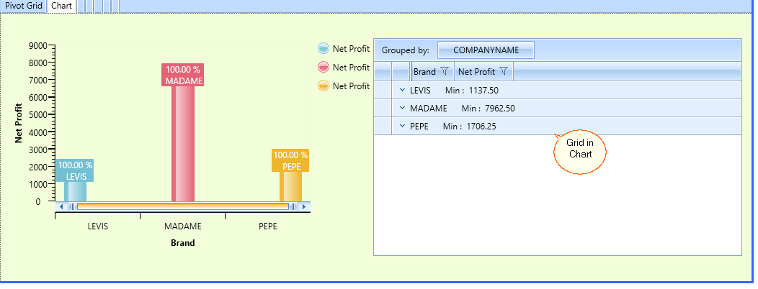Click the yellow PEPE bar

(291, 186)
